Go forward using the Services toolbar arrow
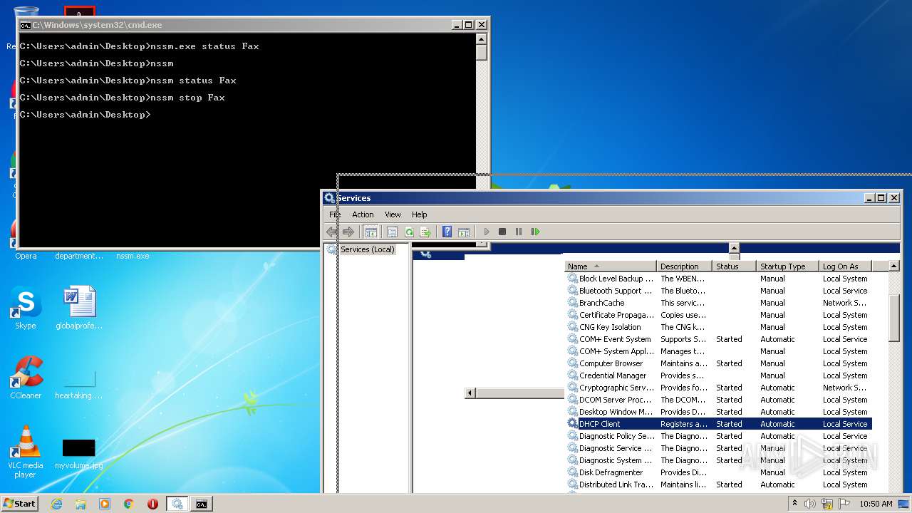Screen dimensions: 912x513 pyautogui.click(x=348, y=232)
